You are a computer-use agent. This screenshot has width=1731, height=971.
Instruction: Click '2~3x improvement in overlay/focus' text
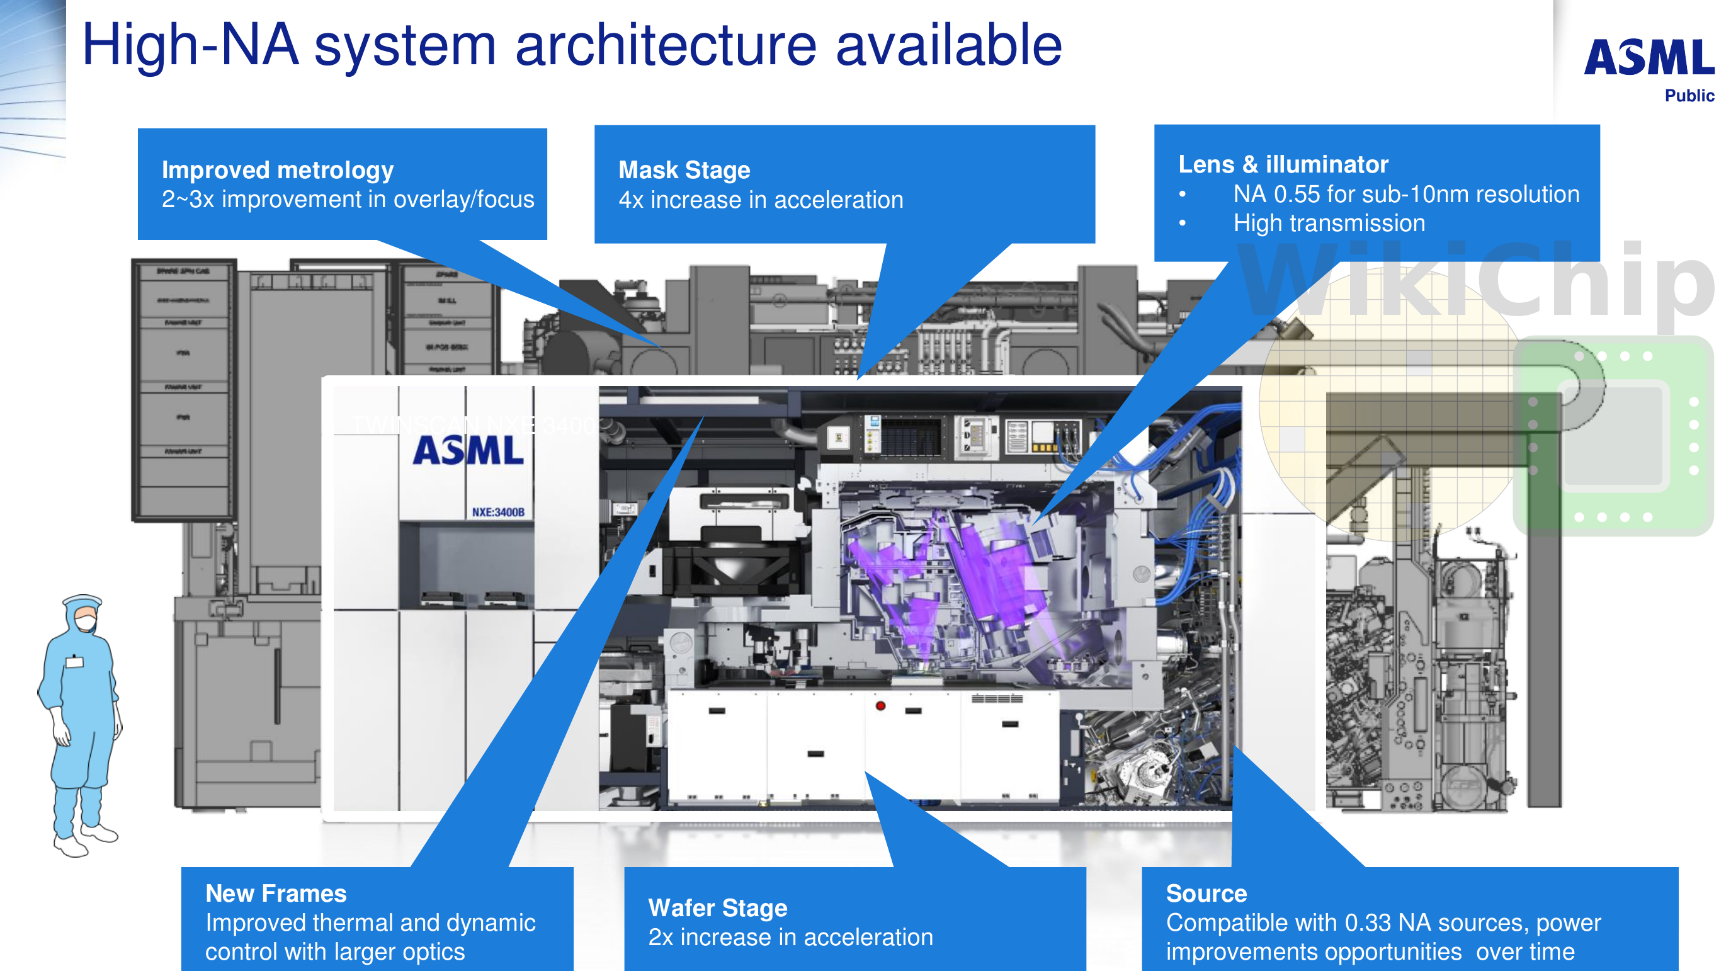coord(348,199)
